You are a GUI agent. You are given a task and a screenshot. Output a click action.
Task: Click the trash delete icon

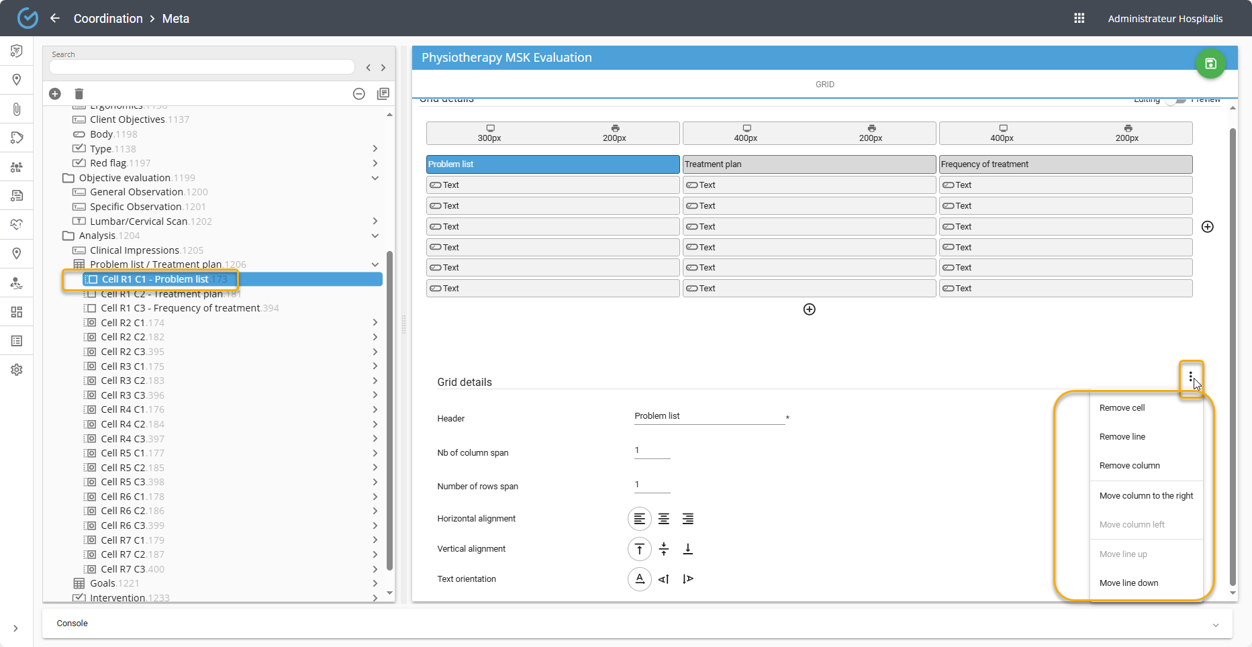tap(79, 94)
